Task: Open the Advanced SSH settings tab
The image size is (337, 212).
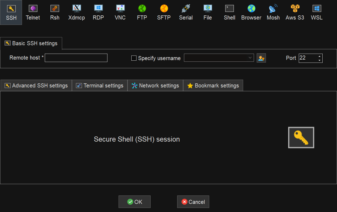Action: pyautogui.click(x=36, y=86)
